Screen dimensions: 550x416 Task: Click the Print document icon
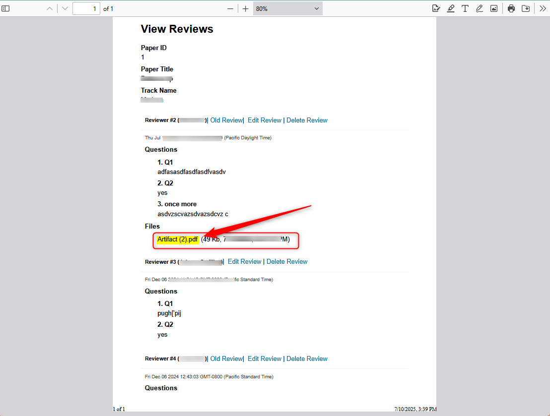pos(511,8)
